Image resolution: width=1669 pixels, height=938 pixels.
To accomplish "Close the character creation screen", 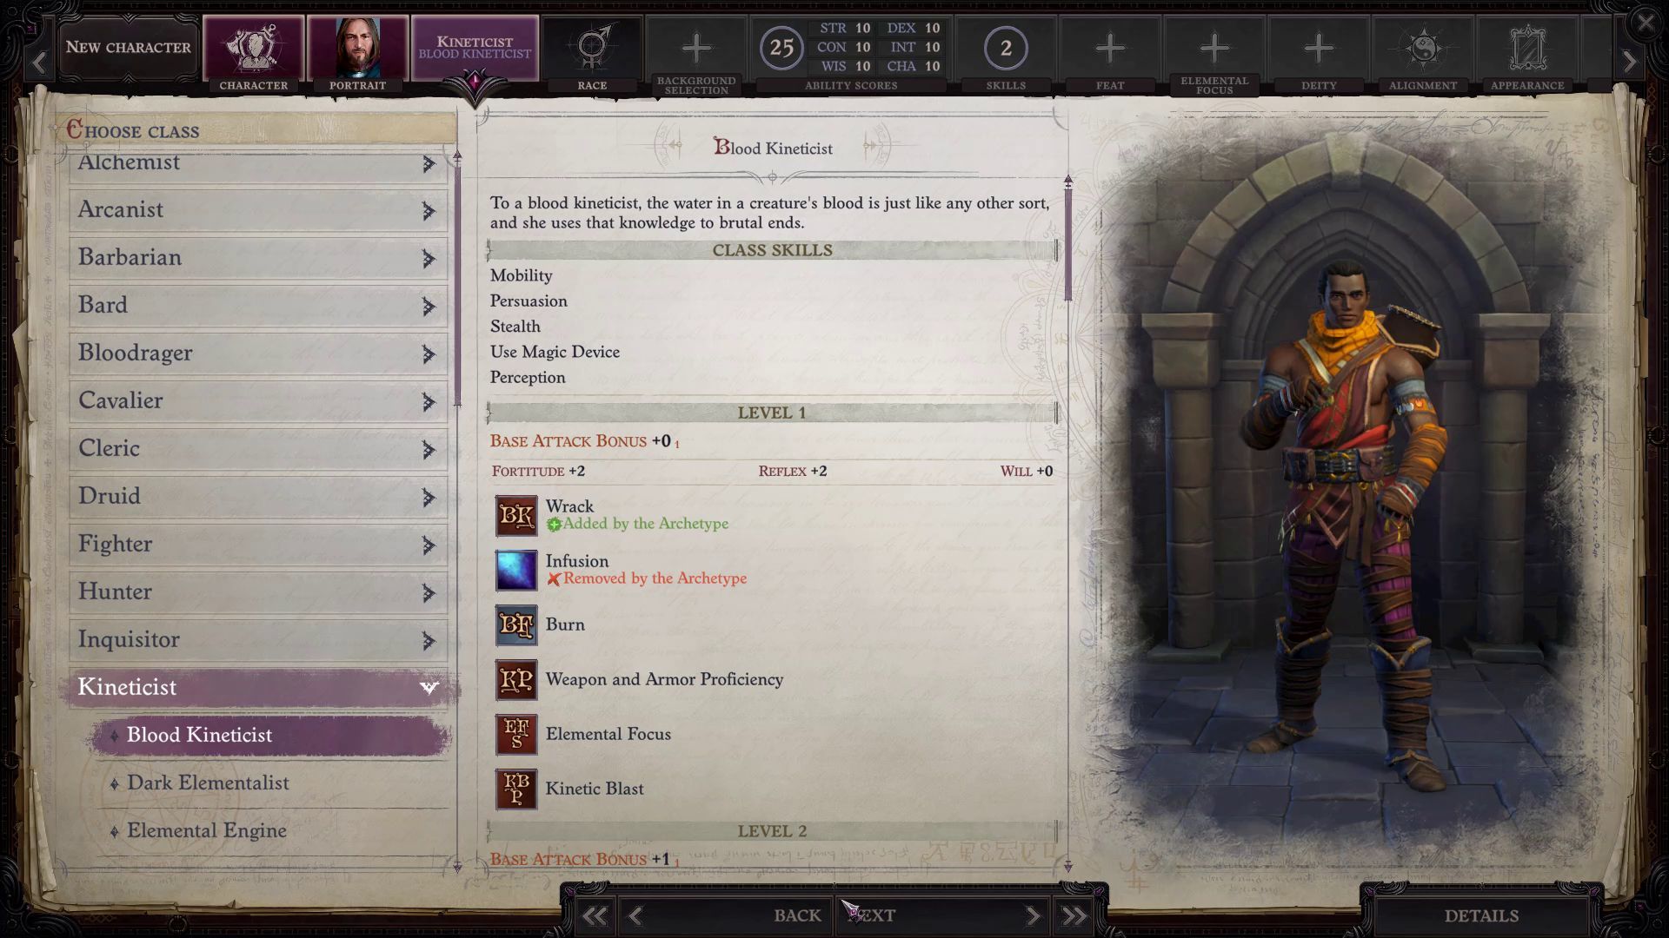I will (1646, 22).
